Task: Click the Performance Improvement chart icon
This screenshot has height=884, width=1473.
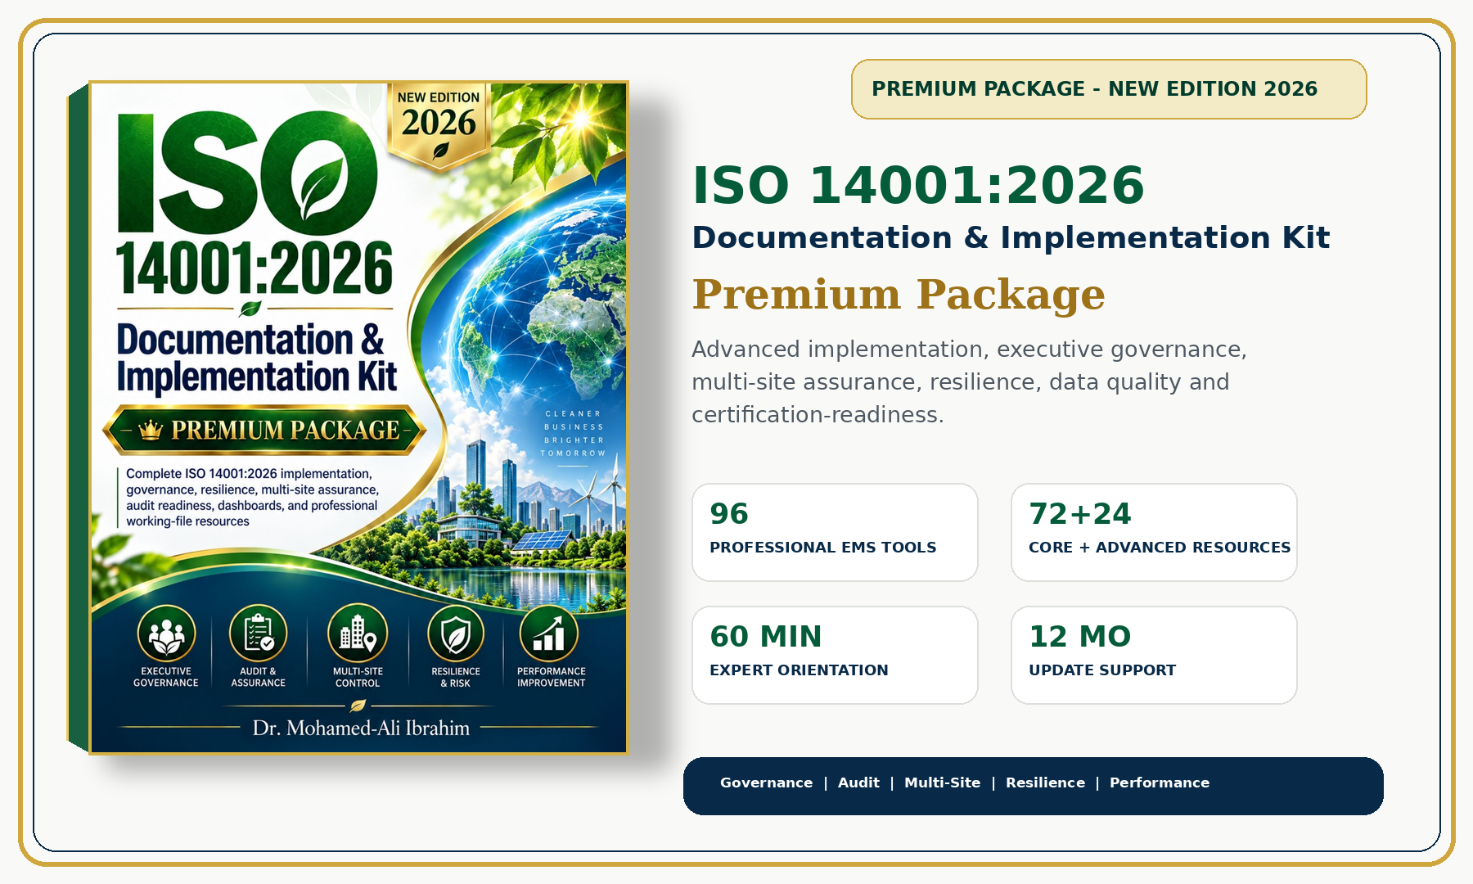Action: 549,634
